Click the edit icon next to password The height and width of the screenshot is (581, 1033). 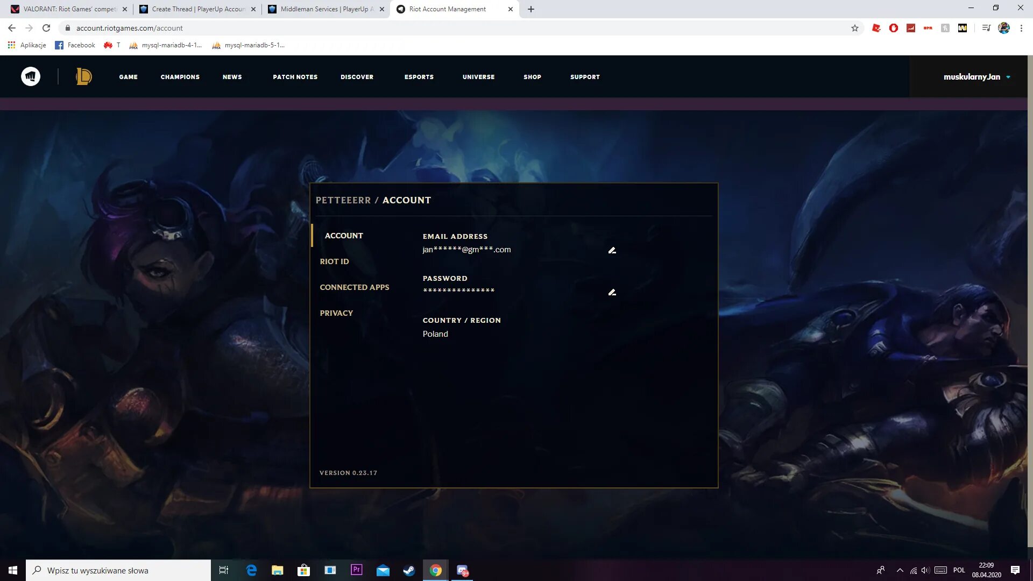[612, 292]
